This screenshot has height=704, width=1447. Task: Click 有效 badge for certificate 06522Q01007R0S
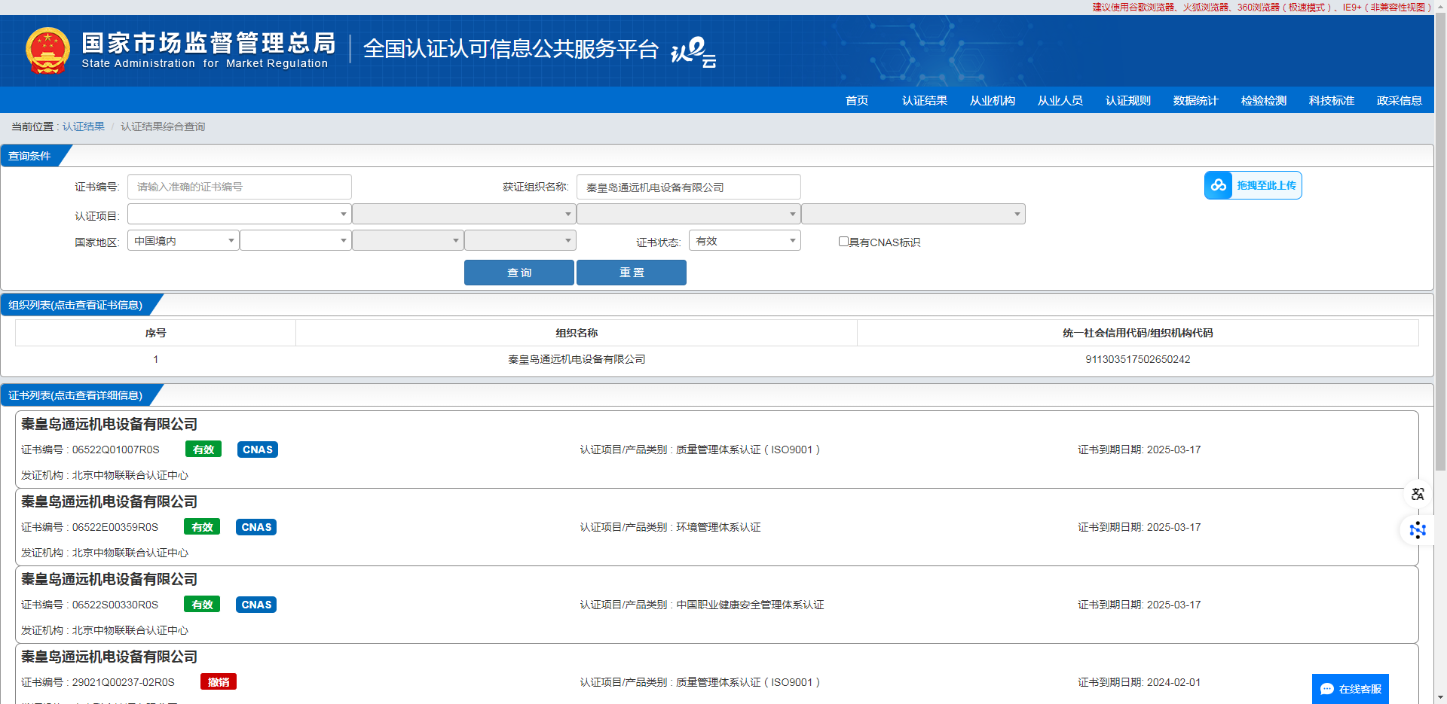(x=203, y=450)
